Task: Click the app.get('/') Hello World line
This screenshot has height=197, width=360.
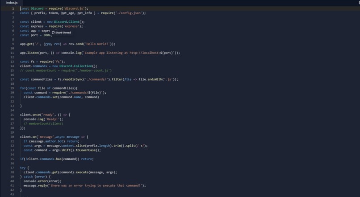Action: (68, 44)
